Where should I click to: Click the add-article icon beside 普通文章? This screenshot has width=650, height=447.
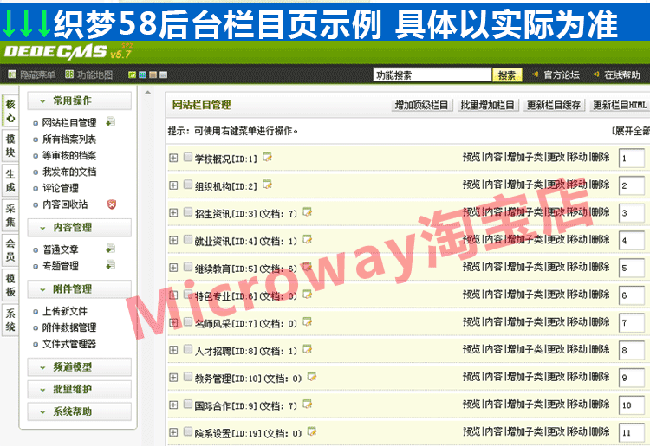(x=110, y=249)
